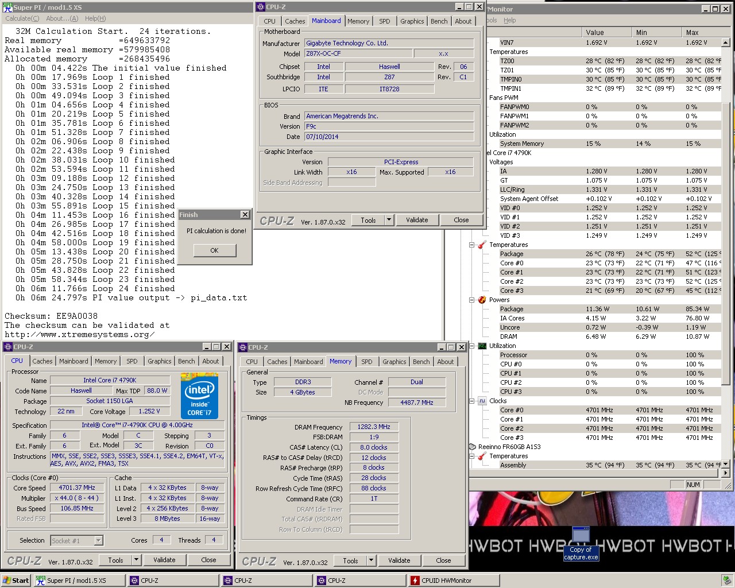Screen dimensions: 735x588
Task: Click Tools button in CPU-Z CPU window
Action: [115, 560]
